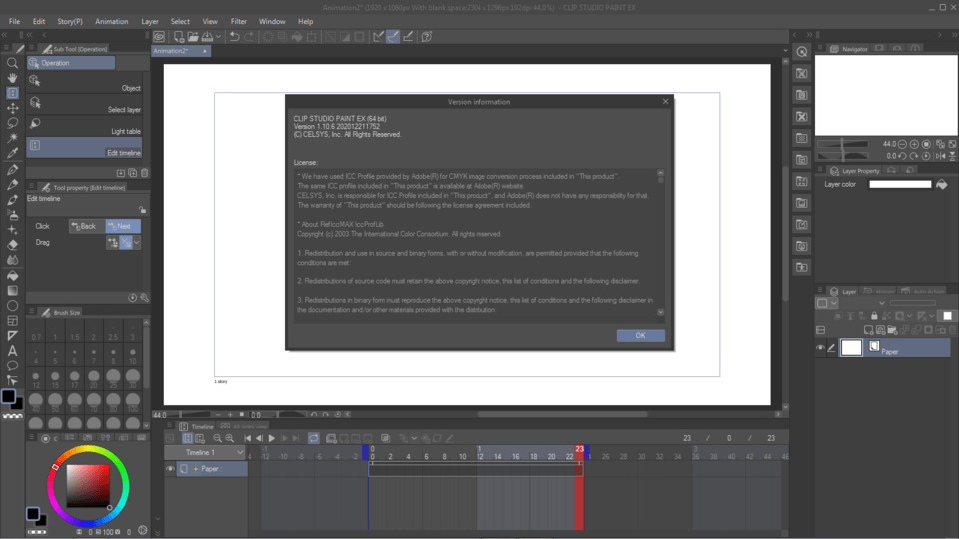Select brush size 10 preset
The width and height of the screenshot is (959, 539).
coord(132,355)
